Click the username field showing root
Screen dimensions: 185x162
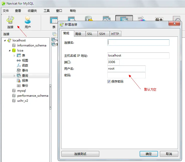(126, 69)
